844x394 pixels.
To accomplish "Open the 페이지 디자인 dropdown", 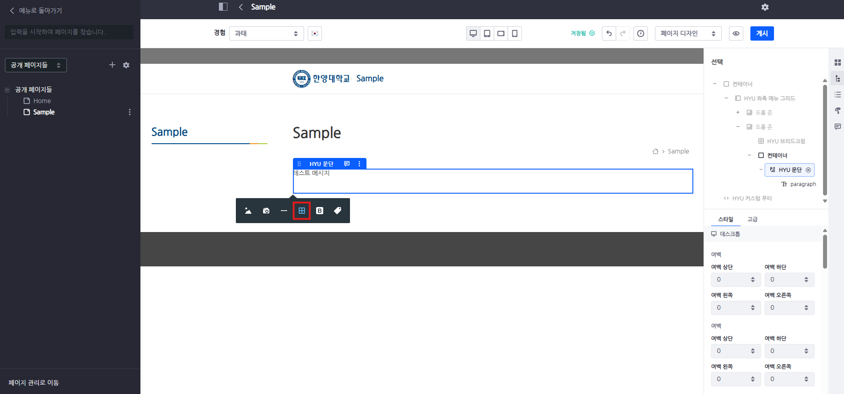I will 688,33.
